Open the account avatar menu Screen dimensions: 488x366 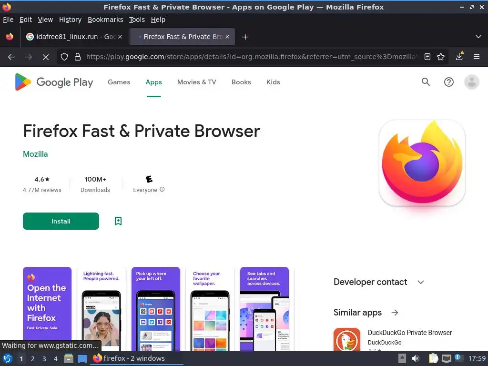[471, 82]
